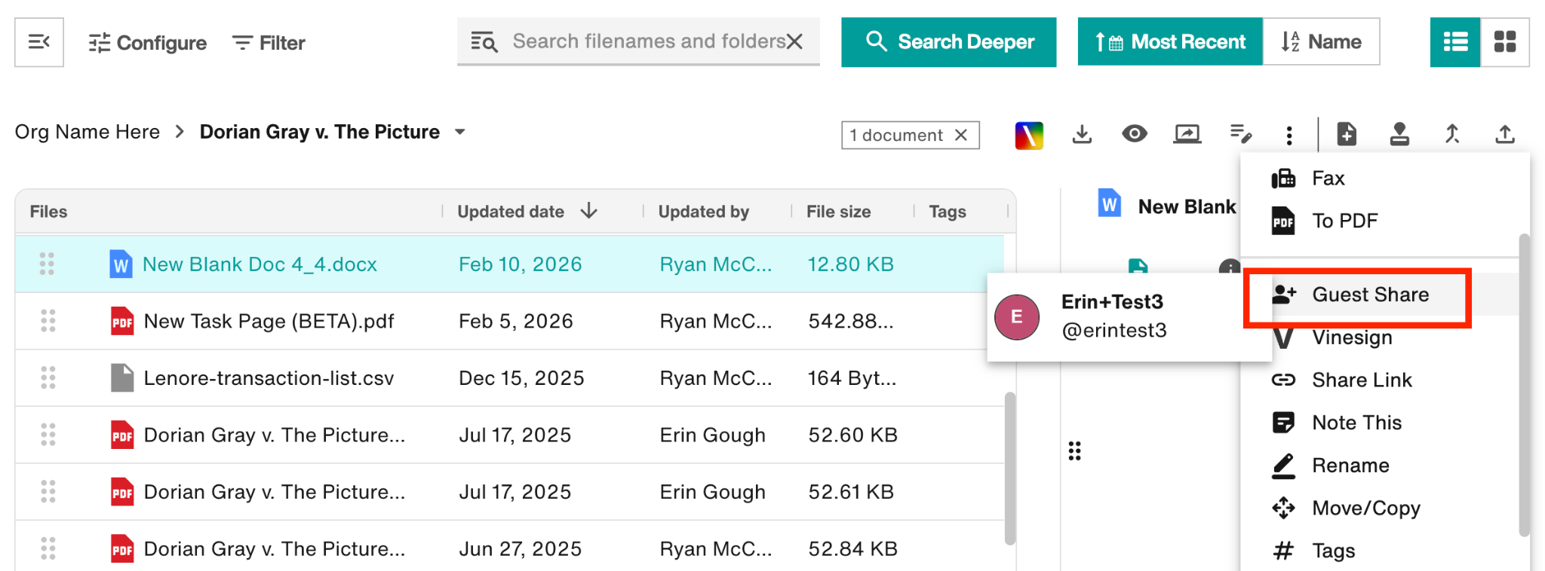Screen dimensions: 1545x571
Task: Click the file list vertical scrollbar
Action: [x=1010, y=468]
